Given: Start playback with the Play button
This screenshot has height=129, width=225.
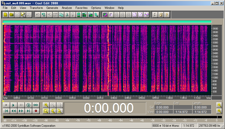Looking at the screenshot, I should tap(14, 105).
